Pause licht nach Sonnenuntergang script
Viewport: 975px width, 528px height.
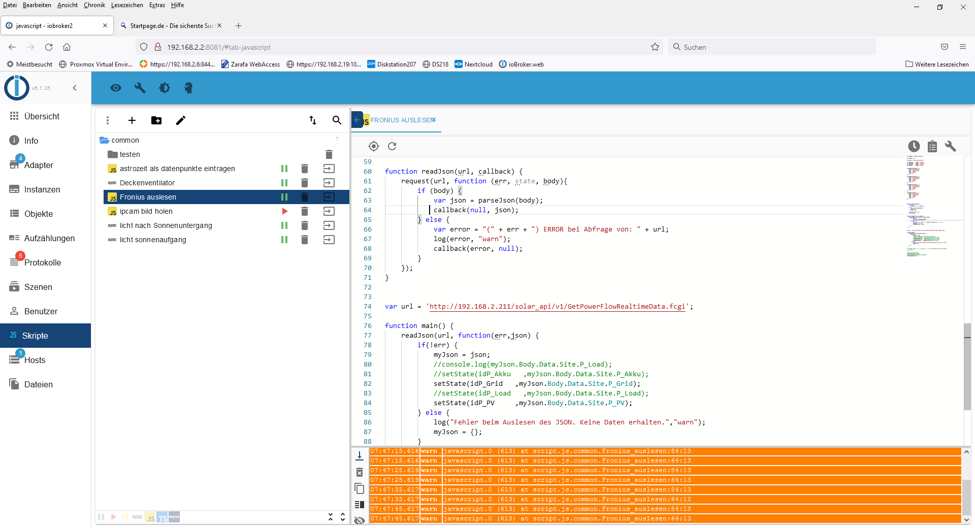[284, 225]
